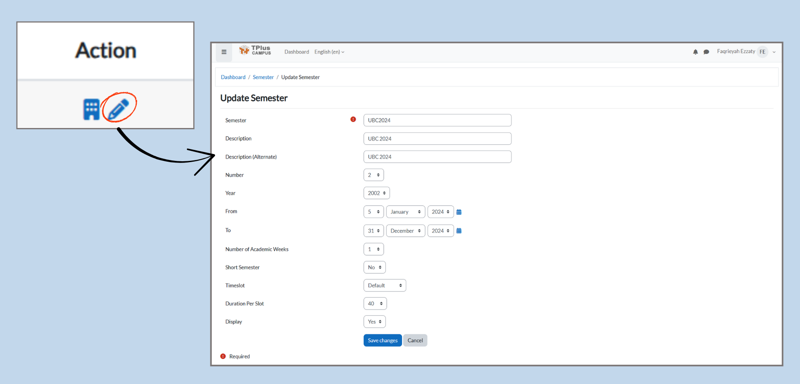Open the notifications bell

tap(695, 52)
